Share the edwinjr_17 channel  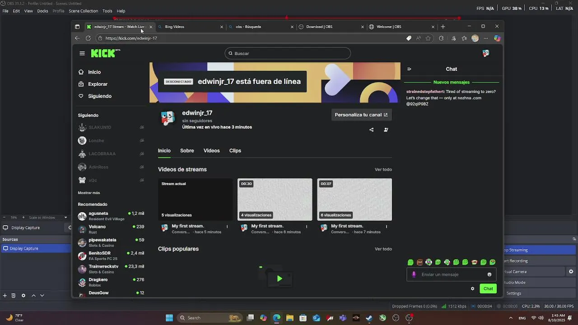point(371,130)
